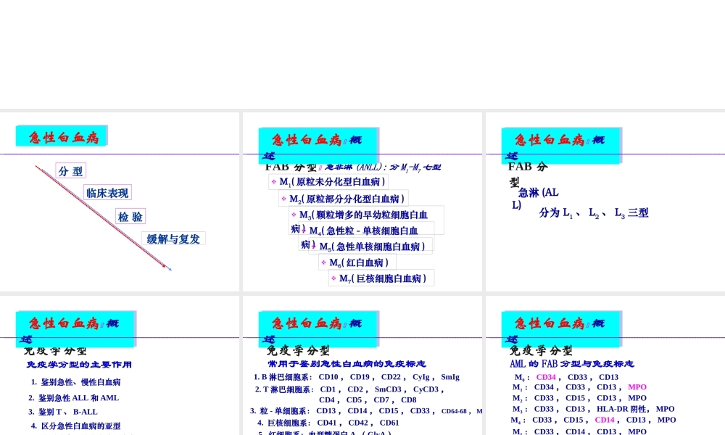Image resolution: width=725 pixels, height=435 pixels.
Task: Select the 鉴别急性 ALL 和 AML list item
Action: [75, 397]
